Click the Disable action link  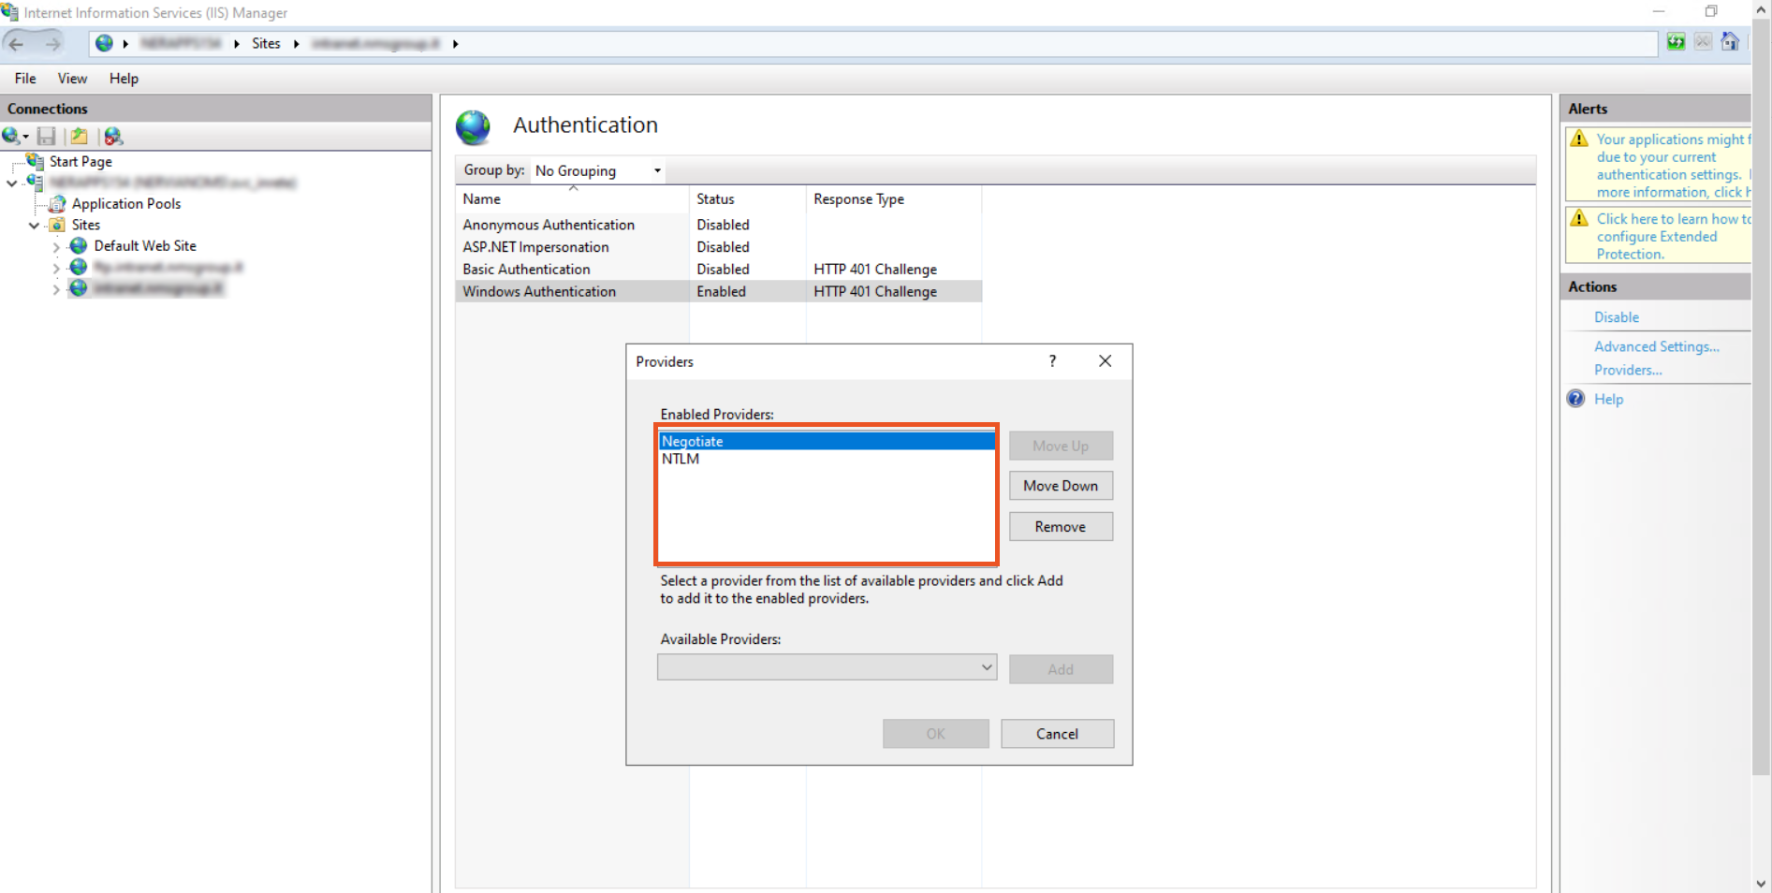pyautogui.click(x=1617, y=317)
